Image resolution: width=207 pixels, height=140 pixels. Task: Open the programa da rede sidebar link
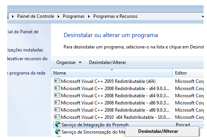point(26,73)
